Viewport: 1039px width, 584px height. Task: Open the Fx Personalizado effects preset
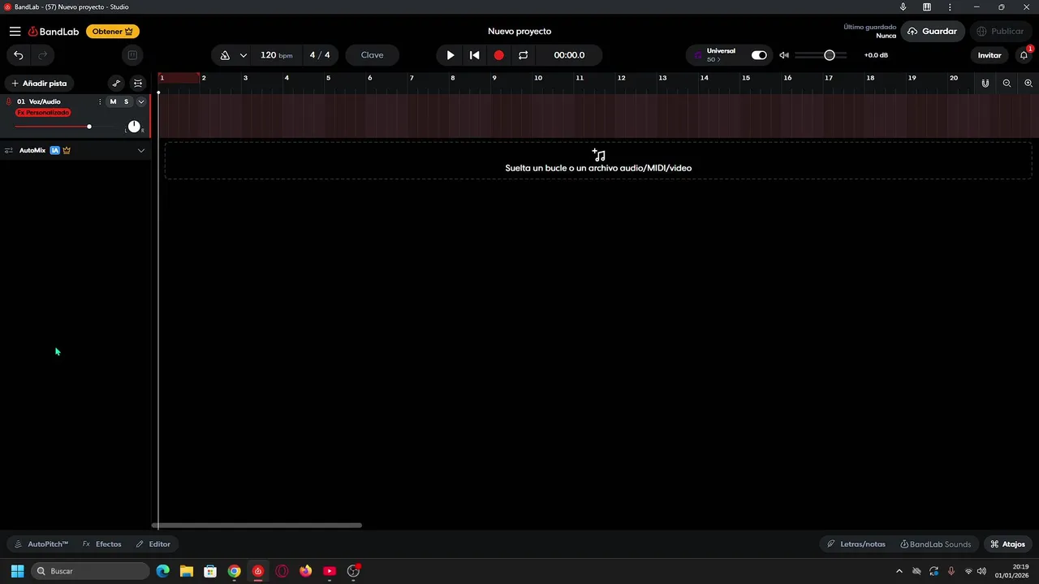point(43,113)
